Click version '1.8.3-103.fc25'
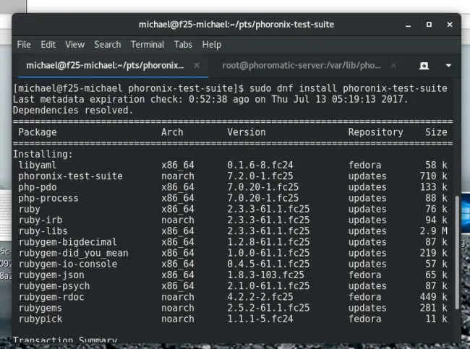 265,275
